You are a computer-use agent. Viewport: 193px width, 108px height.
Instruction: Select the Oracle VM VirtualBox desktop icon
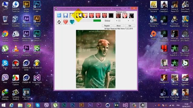pyautogui.click(x=16, y=21)
